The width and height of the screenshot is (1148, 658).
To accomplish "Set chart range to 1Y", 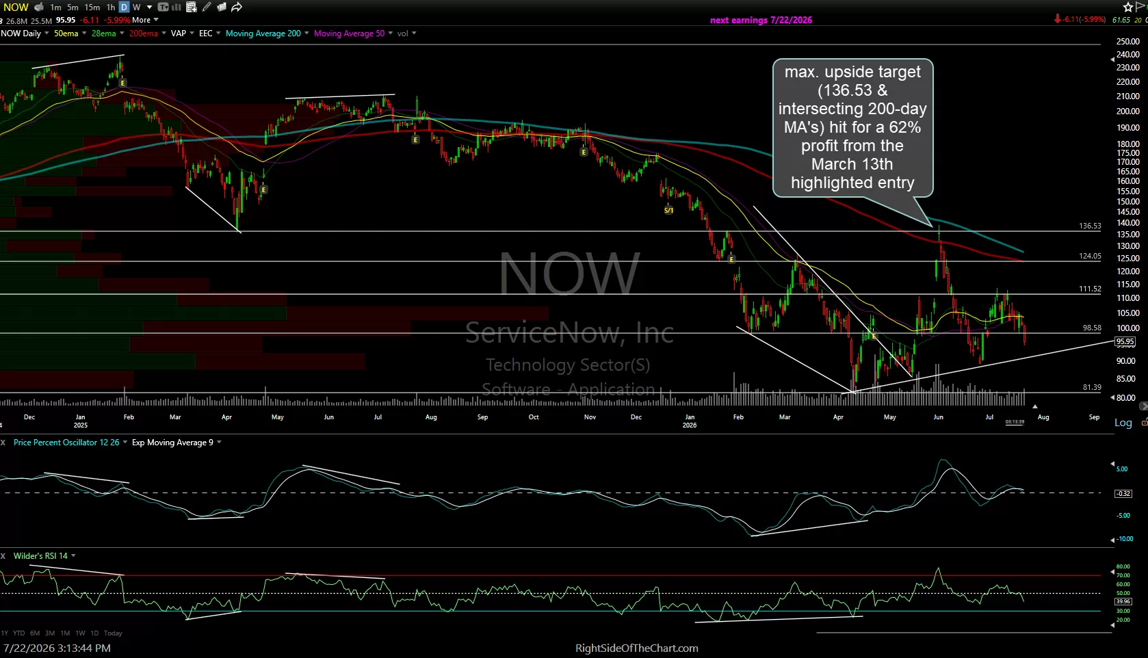I will click(x=5, y=633).
